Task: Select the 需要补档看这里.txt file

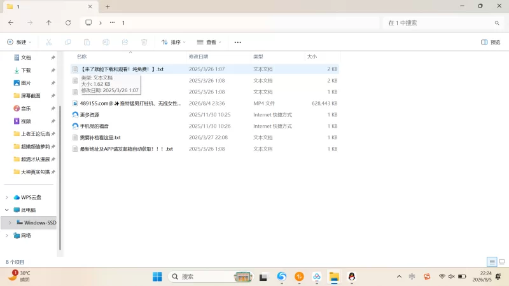Action: (x=205, y=137)
